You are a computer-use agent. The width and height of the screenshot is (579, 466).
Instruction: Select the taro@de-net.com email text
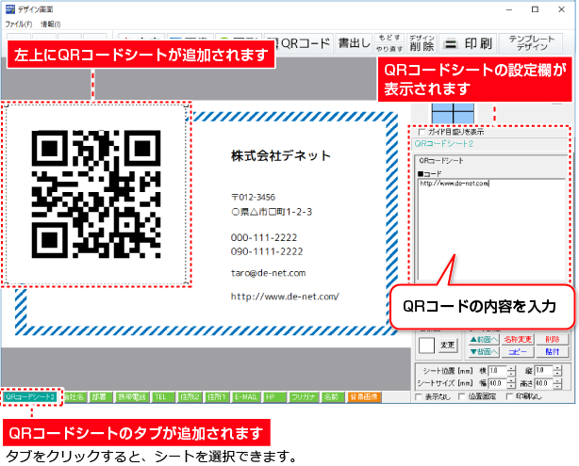coord(269,273)
